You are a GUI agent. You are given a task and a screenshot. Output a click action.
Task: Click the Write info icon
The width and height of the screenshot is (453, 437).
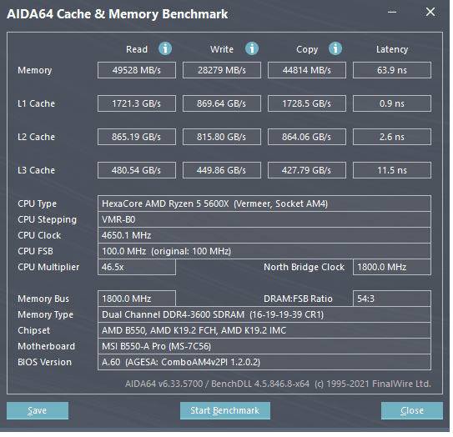tap(252, 48)
